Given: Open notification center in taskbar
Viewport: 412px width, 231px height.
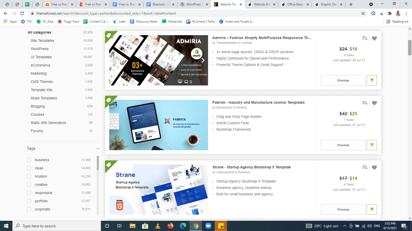Looking at the screenshot, I should tap(404, 226).
